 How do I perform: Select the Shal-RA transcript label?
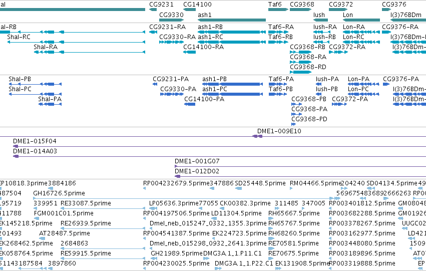point(46,47)
